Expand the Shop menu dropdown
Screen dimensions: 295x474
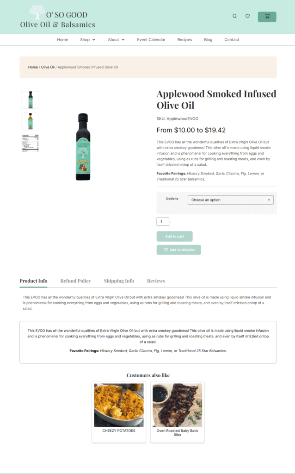pos(87,40)
